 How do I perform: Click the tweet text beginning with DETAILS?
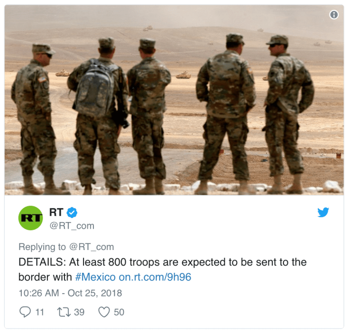tap(163, 269)
